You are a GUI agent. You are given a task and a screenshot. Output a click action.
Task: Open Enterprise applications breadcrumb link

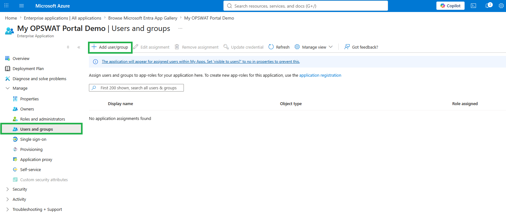[x=63, y=18]
